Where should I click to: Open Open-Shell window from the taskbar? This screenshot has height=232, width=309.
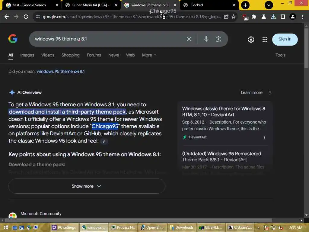(x=152, y=227)
